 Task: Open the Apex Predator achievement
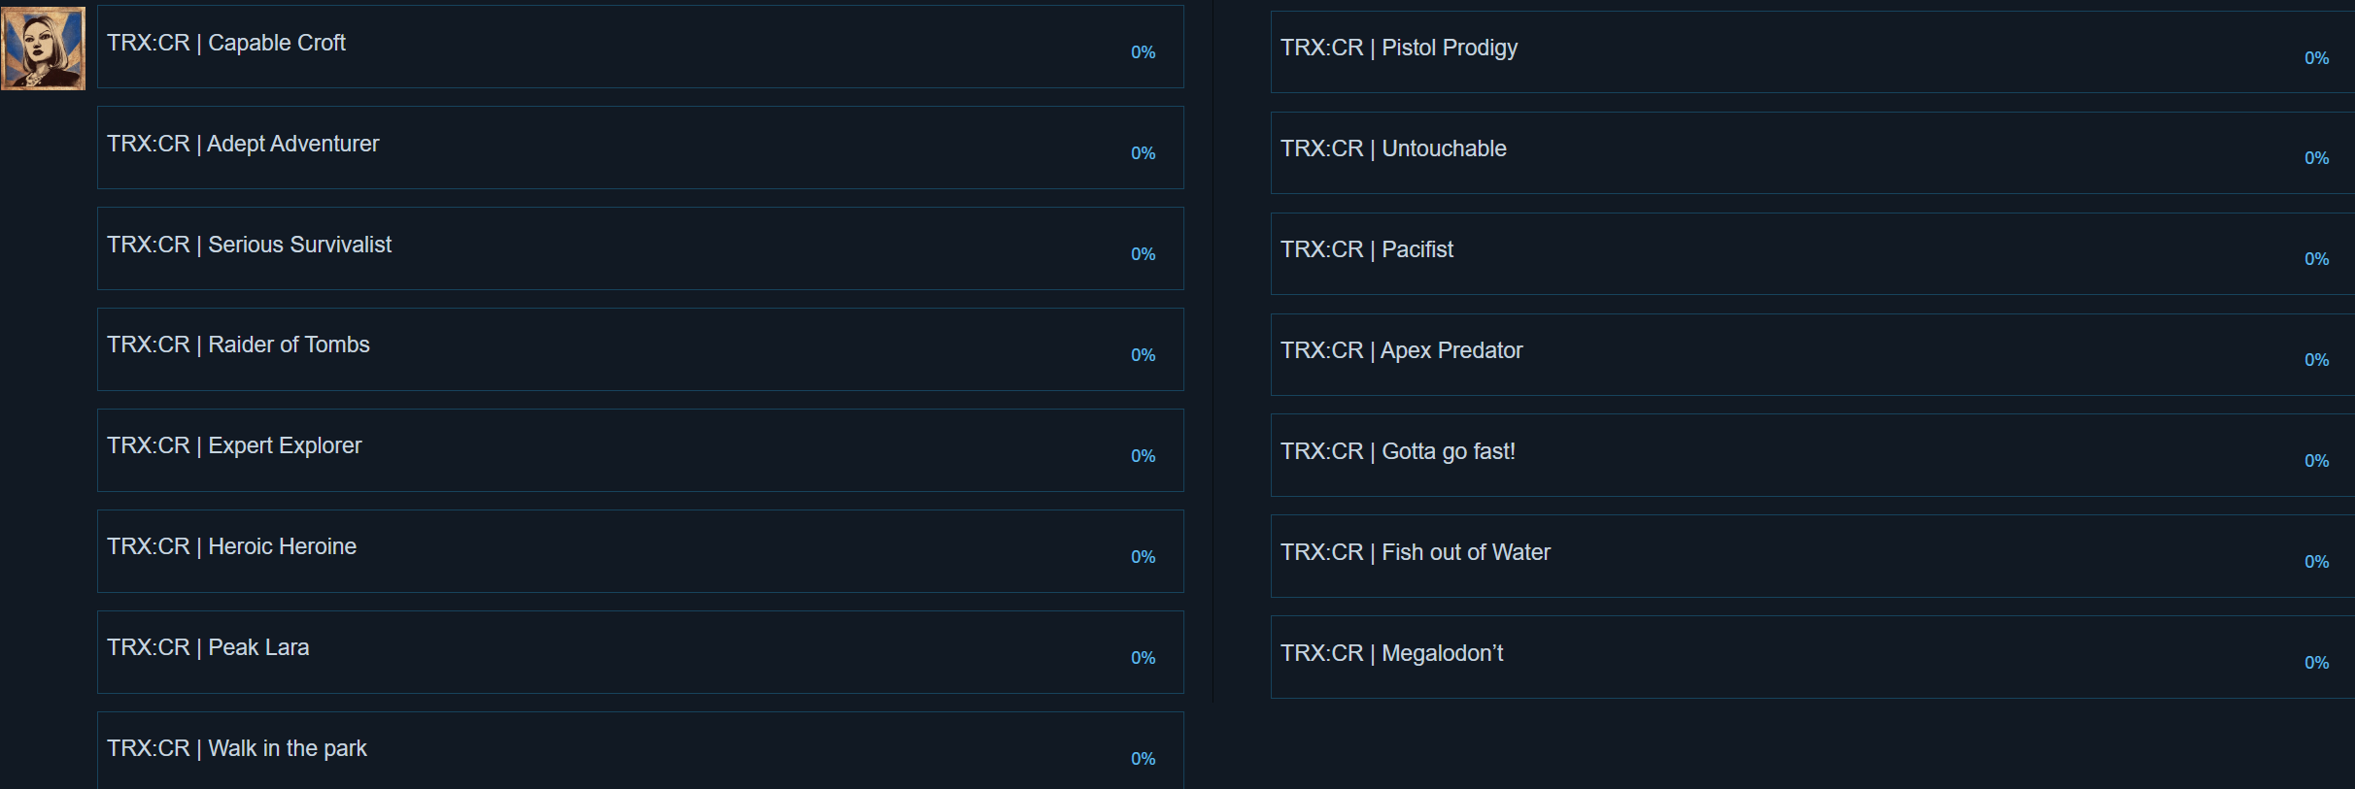coord(1401,351)
